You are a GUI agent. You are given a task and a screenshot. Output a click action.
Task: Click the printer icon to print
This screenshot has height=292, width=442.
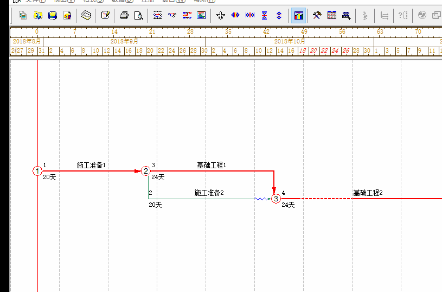click(x=124, y=15)
